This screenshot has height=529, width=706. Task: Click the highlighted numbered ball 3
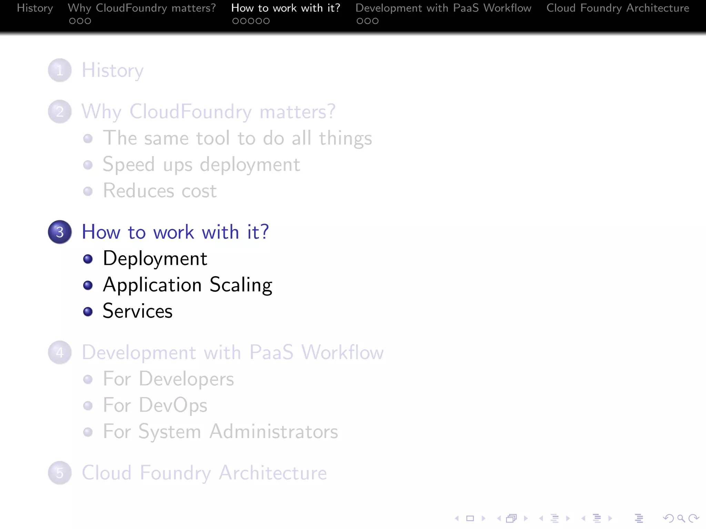click(60, 232)
